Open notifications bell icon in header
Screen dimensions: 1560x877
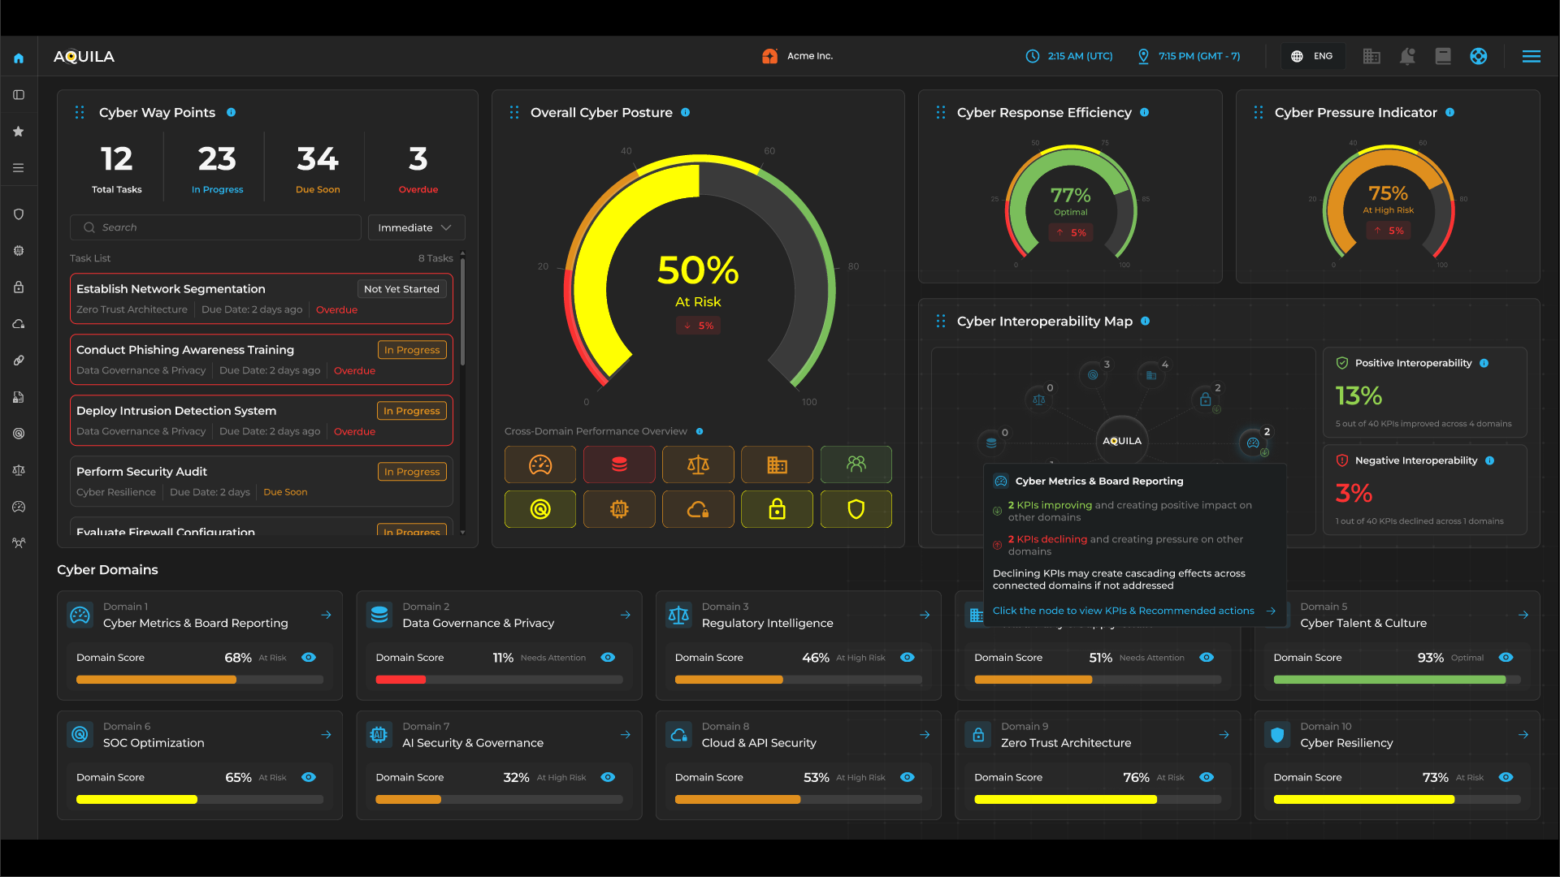pyautogui.click(x=1407, y=56)
